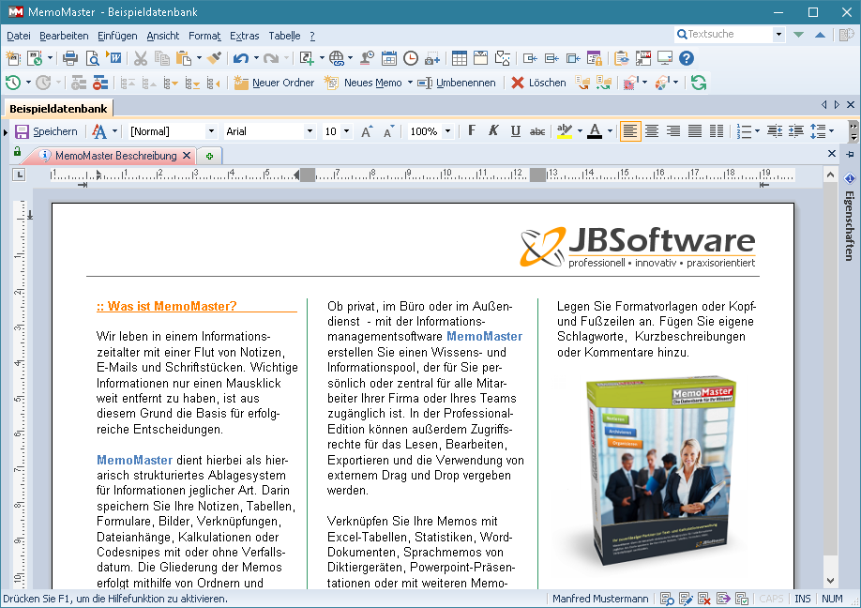The height and width of the screenshot is (608, 861).
Task: Insert time using the clock icon
Action: point(410,57)
